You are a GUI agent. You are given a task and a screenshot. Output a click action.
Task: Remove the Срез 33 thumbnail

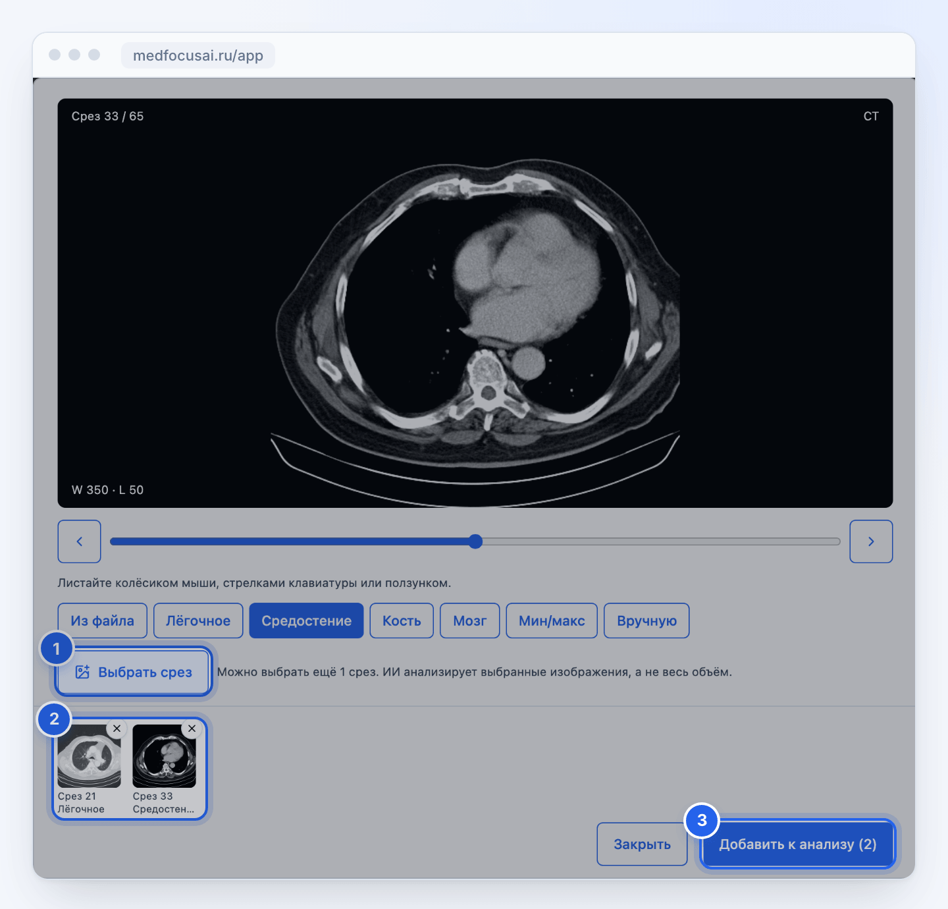(x=192, y=729)
